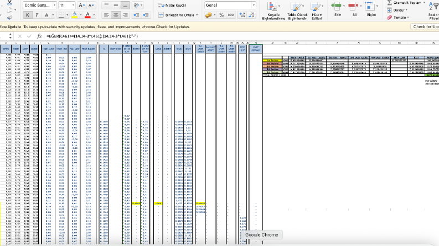Screen dimensions: 439x246
Task: Apply currency format with the coins icon
Action: click(x=208, y=15)
